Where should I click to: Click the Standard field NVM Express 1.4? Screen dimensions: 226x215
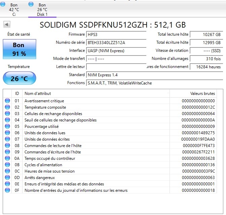tap(154, 75)
